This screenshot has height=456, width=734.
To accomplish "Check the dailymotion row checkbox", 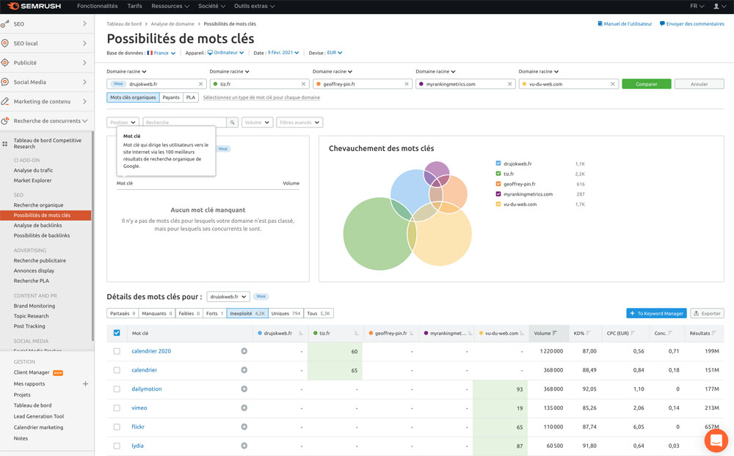I will click(x=117, y=389).
